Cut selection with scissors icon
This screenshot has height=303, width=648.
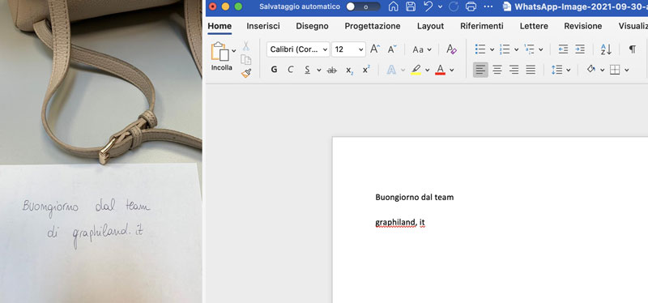point(246,46)
